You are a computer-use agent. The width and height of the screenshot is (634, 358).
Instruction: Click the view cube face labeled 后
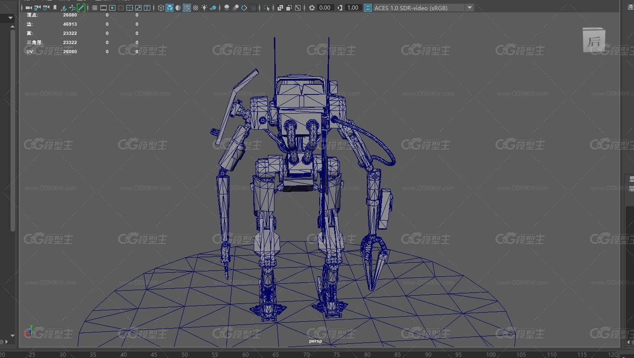594,41
